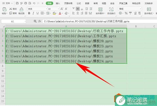Viewport: 157px width, 106px height.
Task: Click the Format Painter brush icon
Action: pyautogui.click(x=21, y=9)
